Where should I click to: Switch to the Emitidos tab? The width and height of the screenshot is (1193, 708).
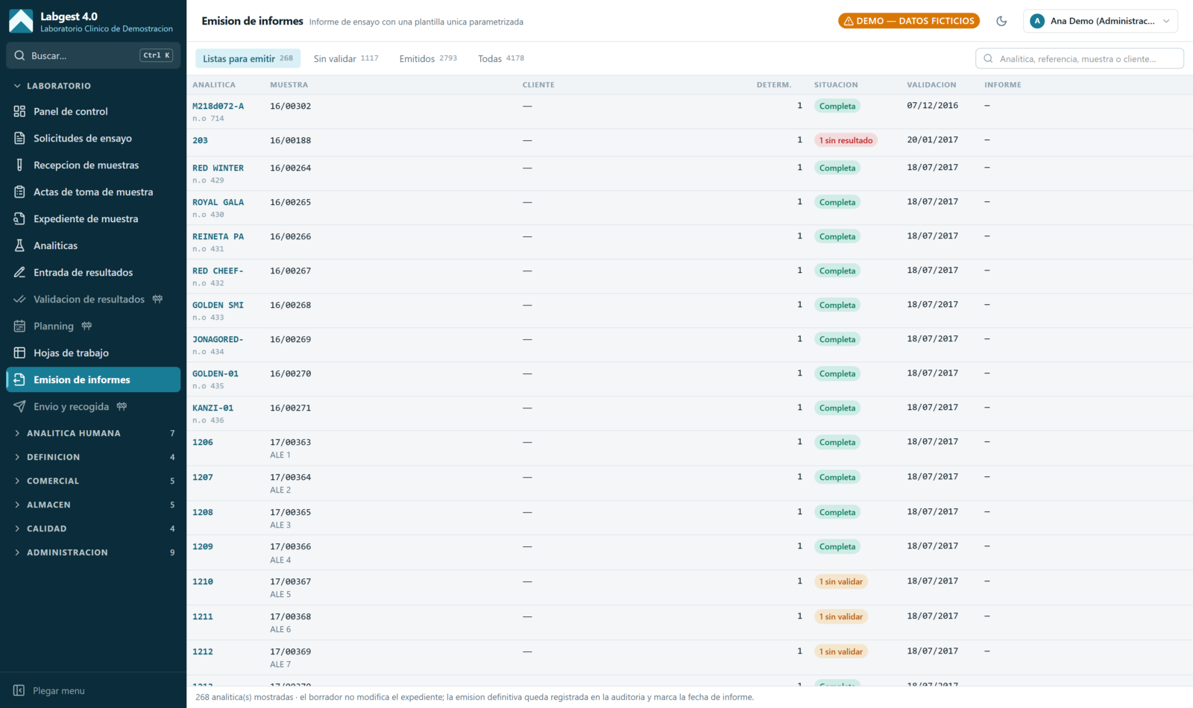(x=428, y=58)
